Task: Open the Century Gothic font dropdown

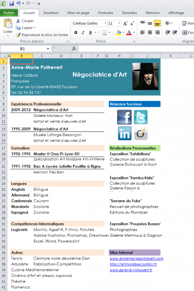Action: tap(105, 23)
